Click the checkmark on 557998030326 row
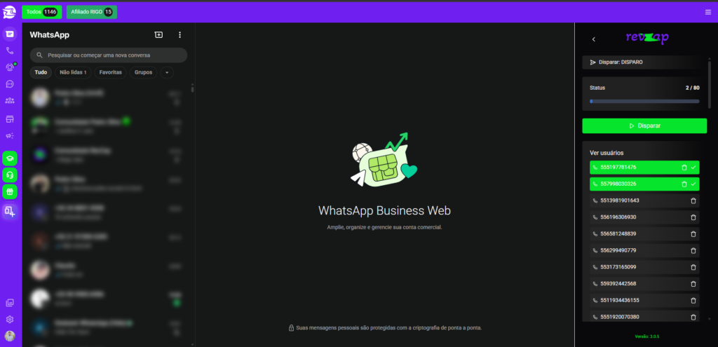The width and height of the screenshot is (718, 347). click(693, 184)
